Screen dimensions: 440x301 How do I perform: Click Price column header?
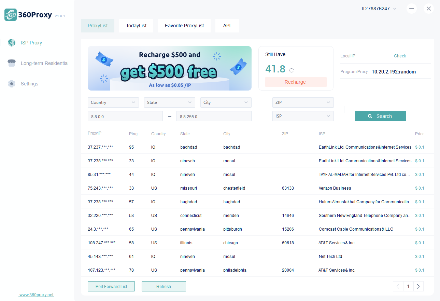point(420,134)
